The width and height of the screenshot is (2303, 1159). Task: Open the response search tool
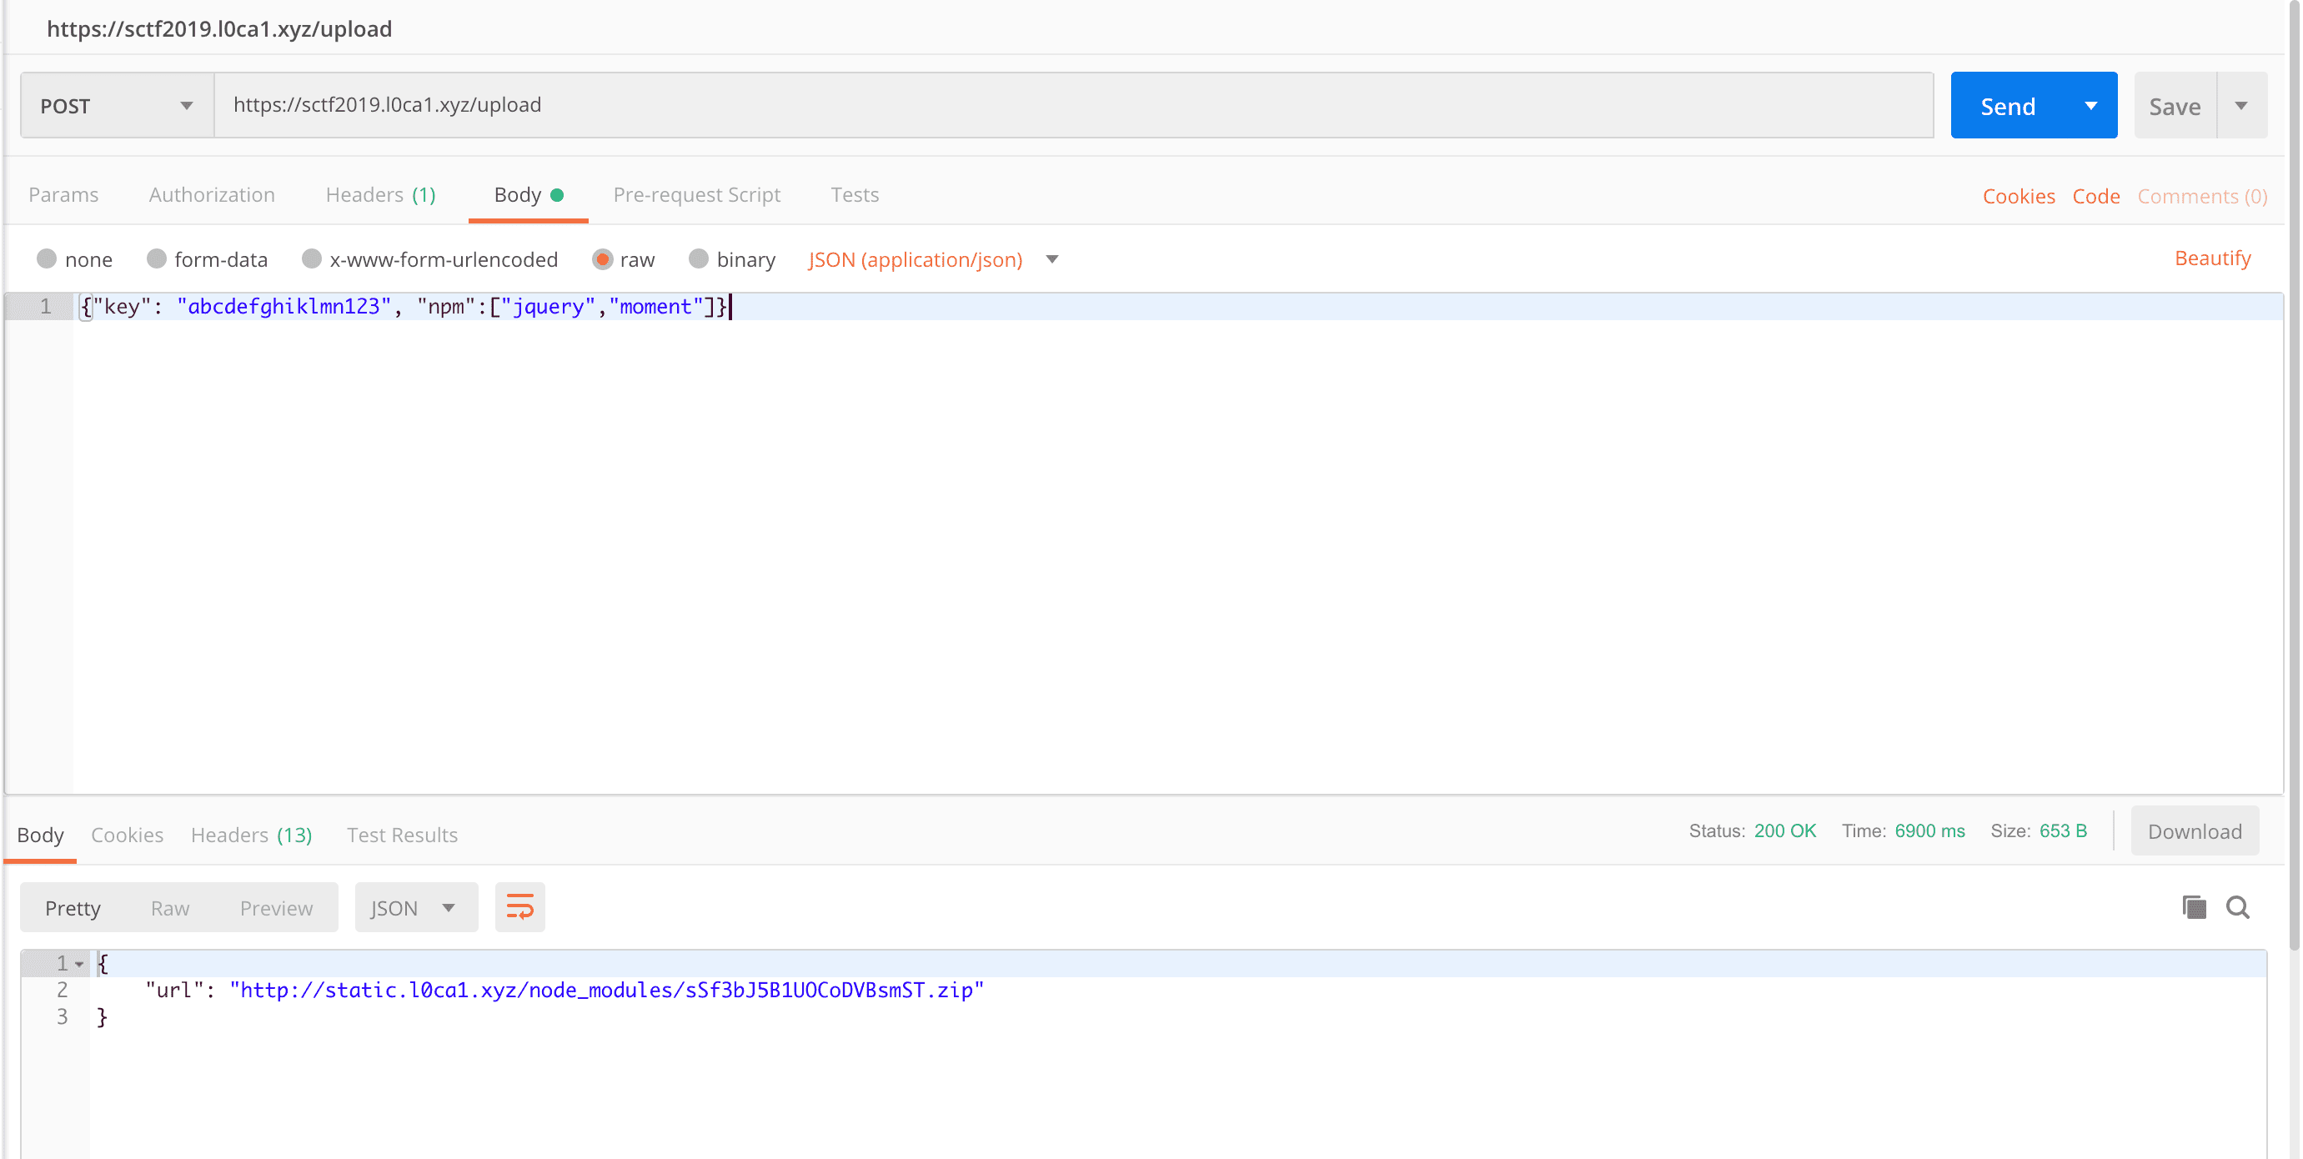pos(2238,907)
